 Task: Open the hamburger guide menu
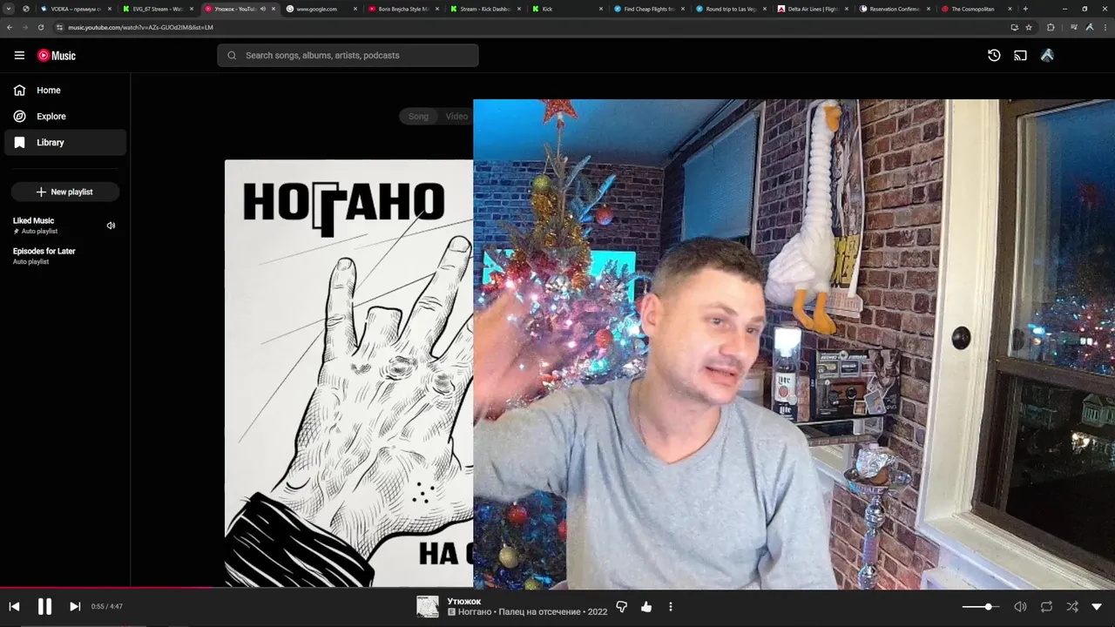pos(19,55)
